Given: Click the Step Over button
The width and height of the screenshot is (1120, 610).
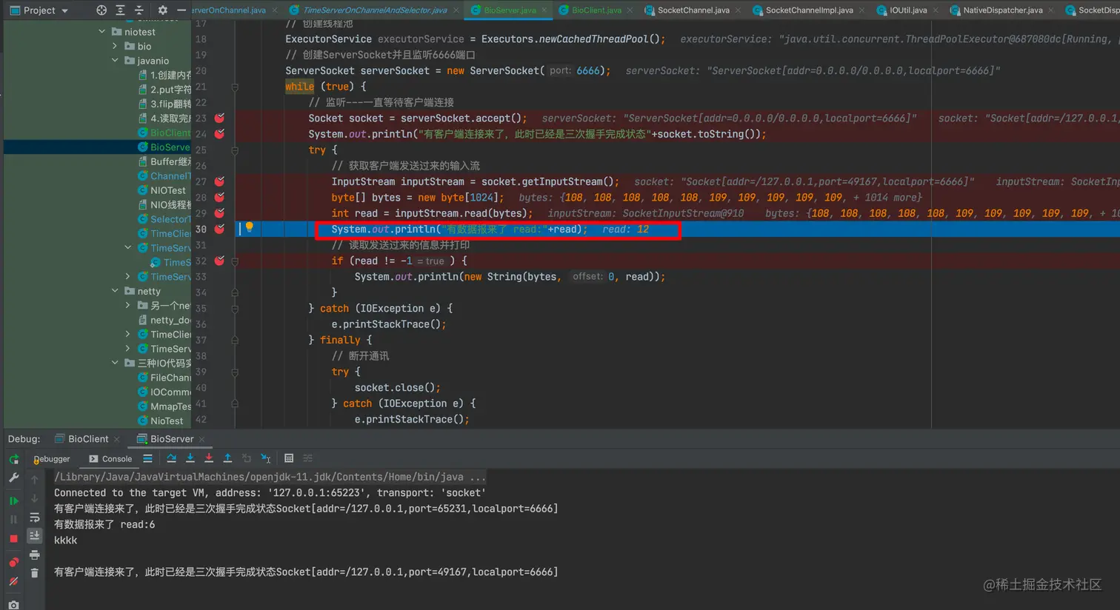Looking at the screenshot, I should [172, 458].
